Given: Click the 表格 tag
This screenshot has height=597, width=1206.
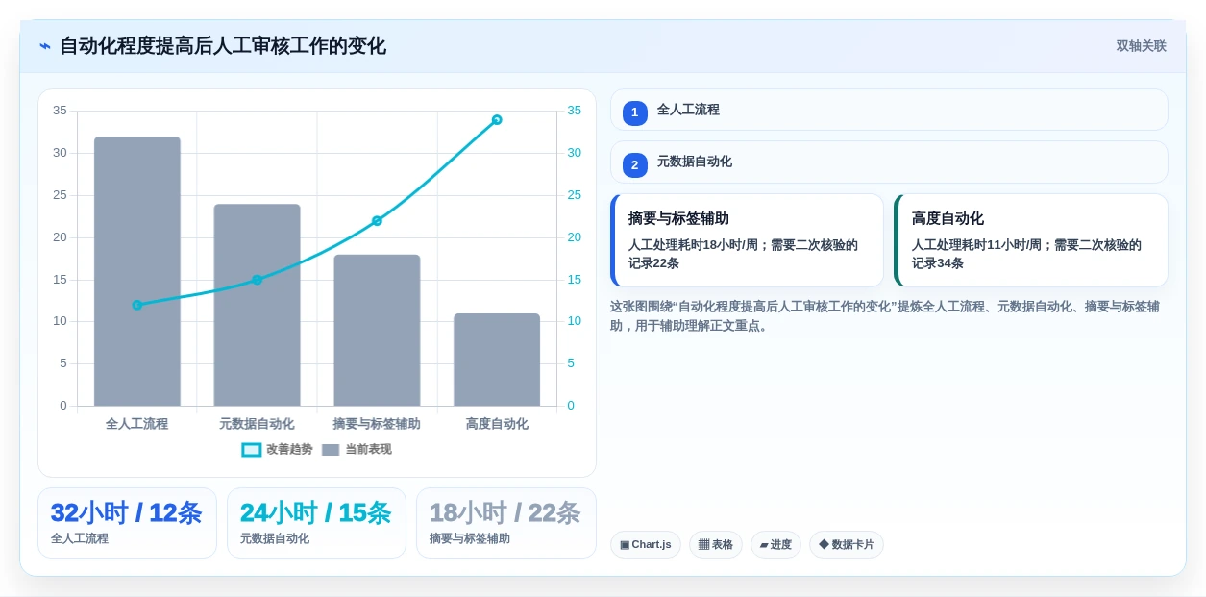Looking at the screenshot, I should [x=716, y=545].
